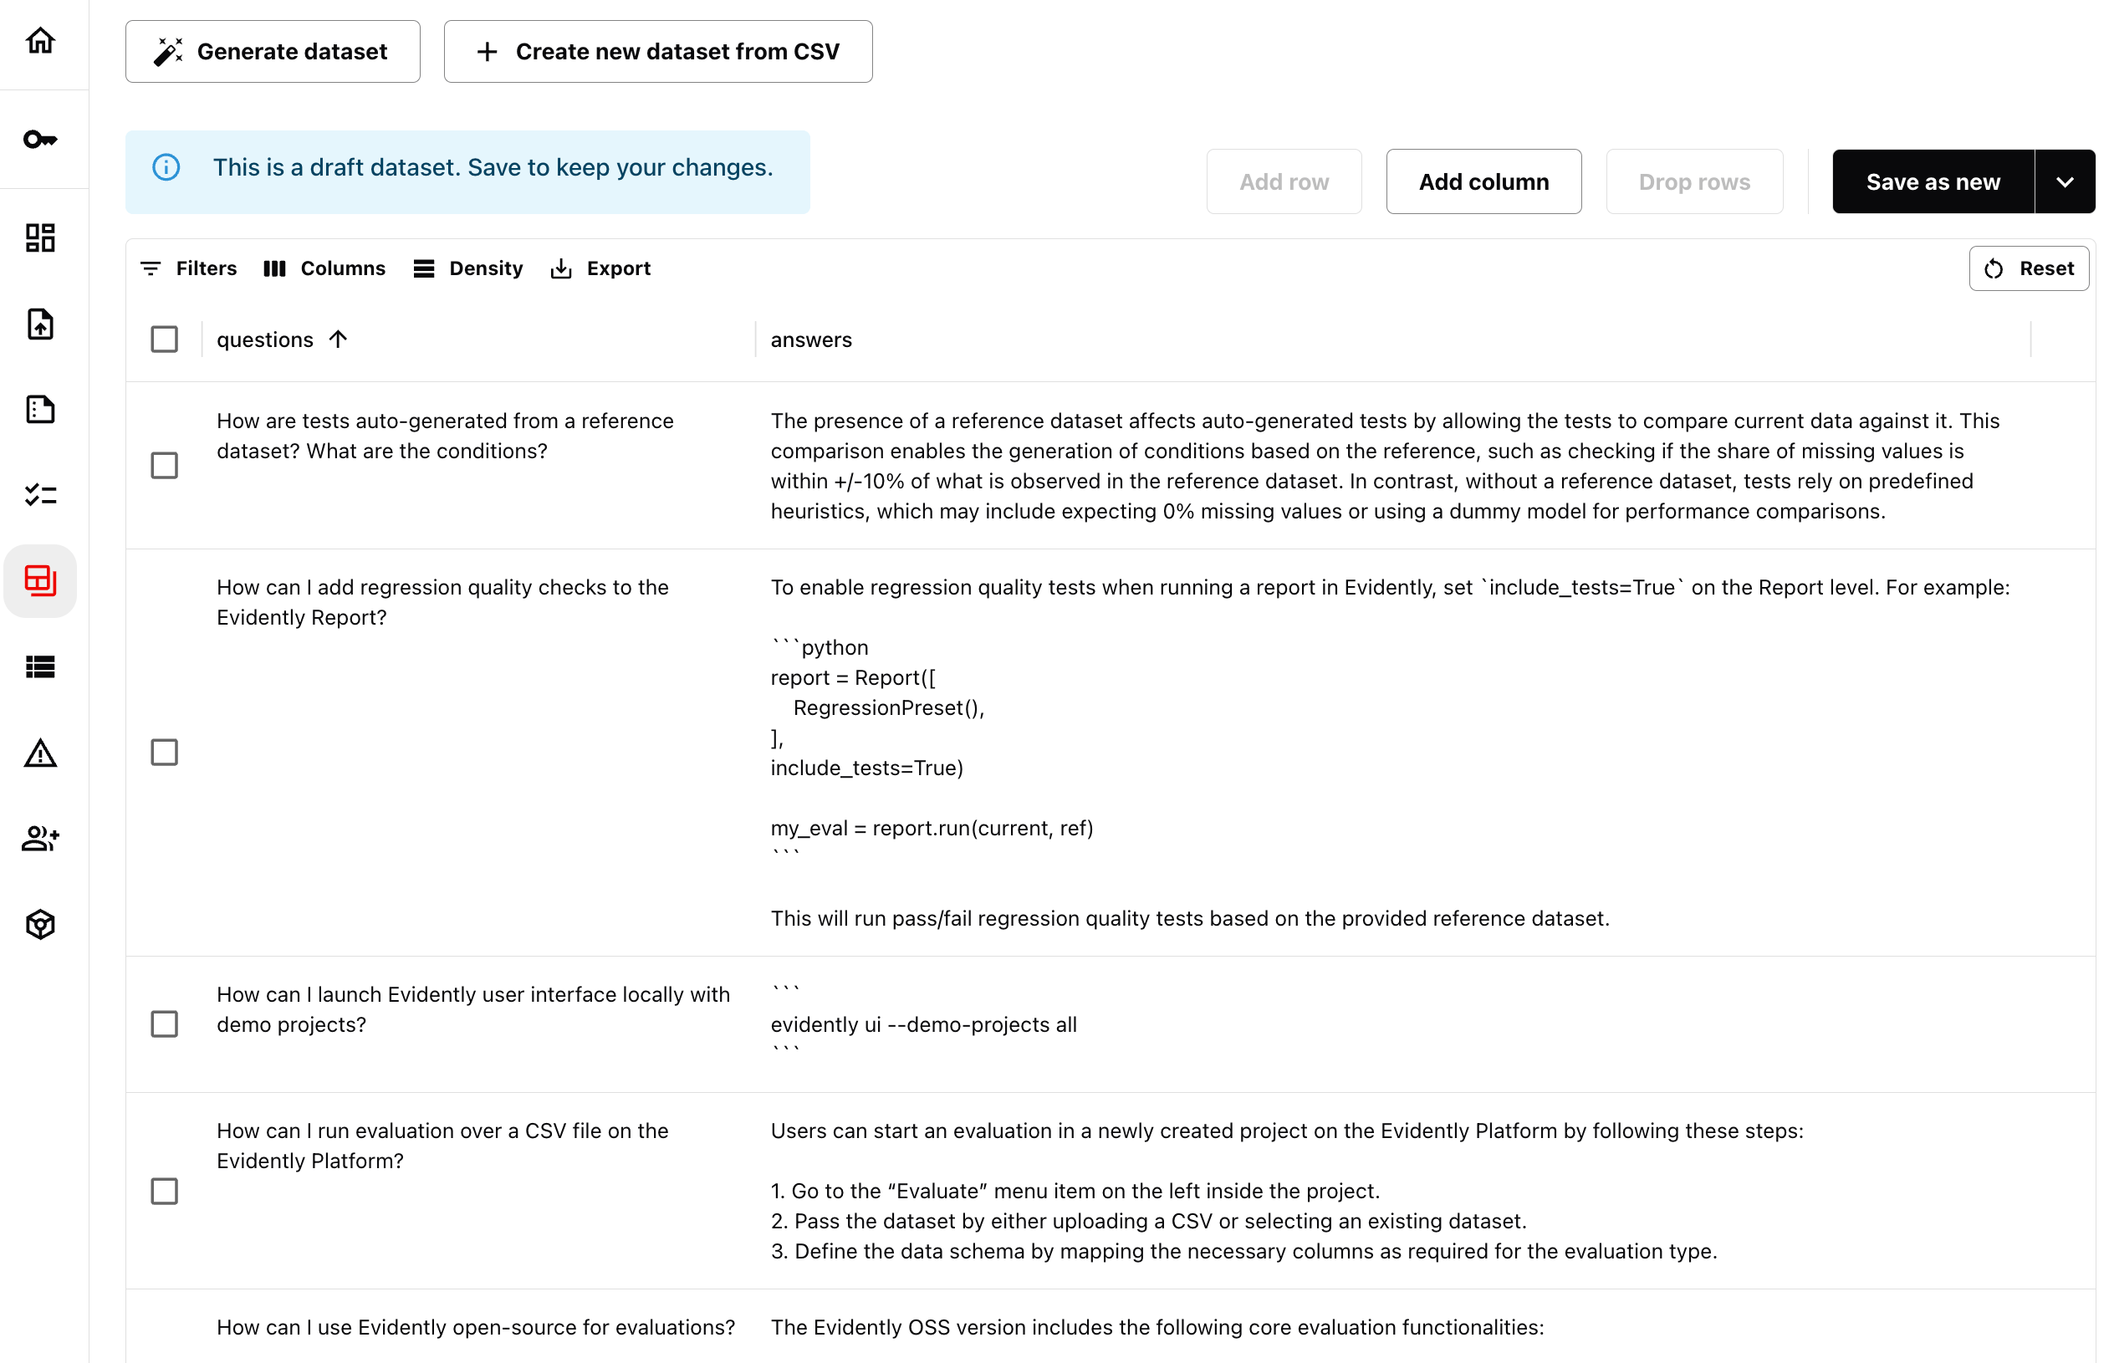Click the Add column button
Viewport: 2114px width, 1363px height.
click(1483, 181)
